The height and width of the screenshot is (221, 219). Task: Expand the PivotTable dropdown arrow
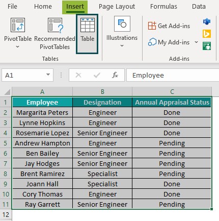[x=18, y=46]
